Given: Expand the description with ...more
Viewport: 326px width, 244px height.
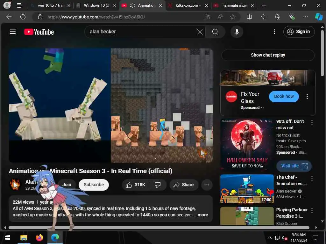Looking at the screenshot, I should point(201,215).
